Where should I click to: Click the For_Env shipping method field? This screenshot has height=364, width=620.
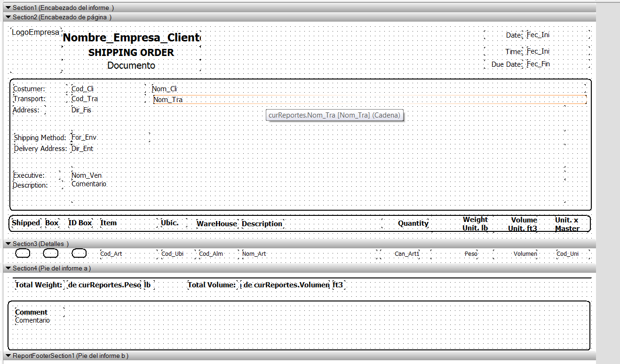pos(84,138)
